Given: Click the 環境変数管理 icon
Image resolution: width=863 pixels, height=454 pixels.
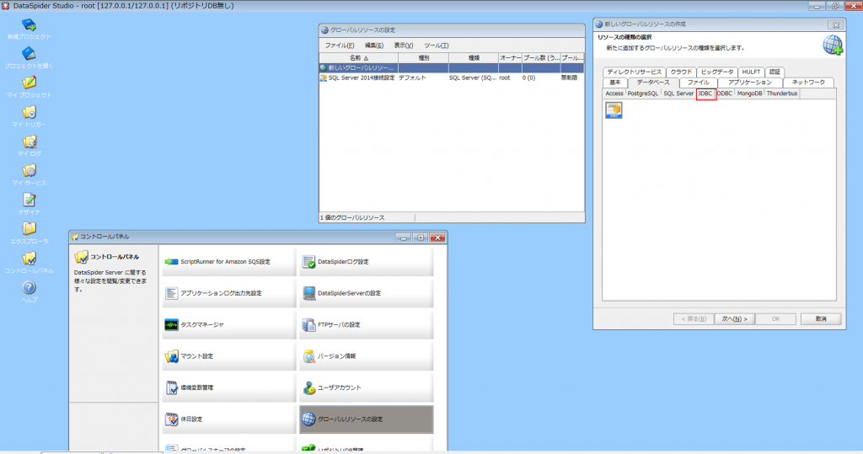Looking at the screenshot, I should pos(172,387).
